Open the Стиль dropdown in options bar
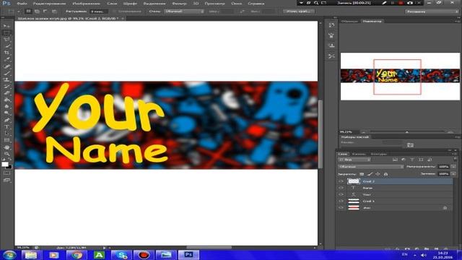Screen dimensions: 462x260 click(x=184, y=12)
